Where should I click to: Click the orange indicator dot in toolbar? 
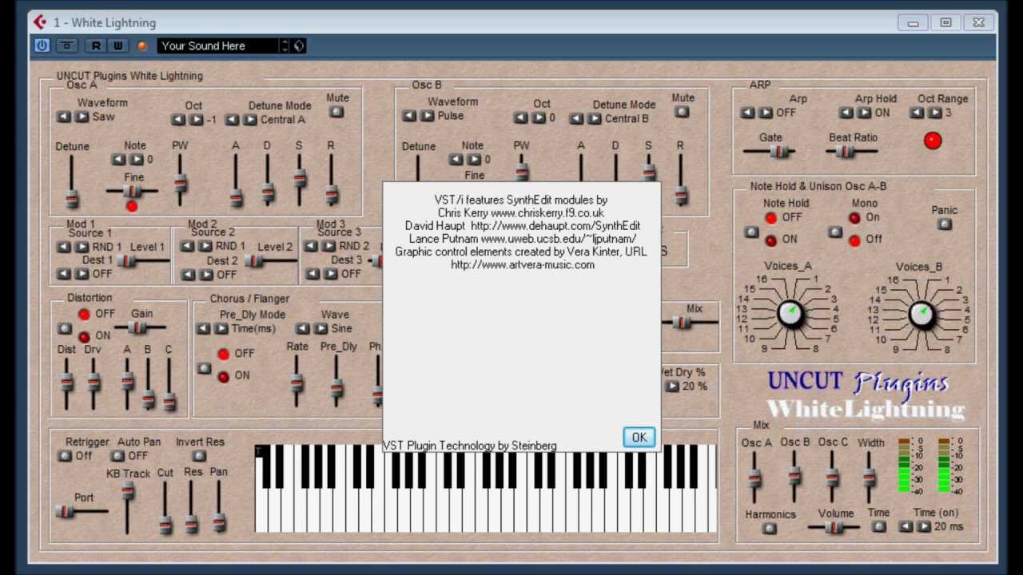pos(142,46)
